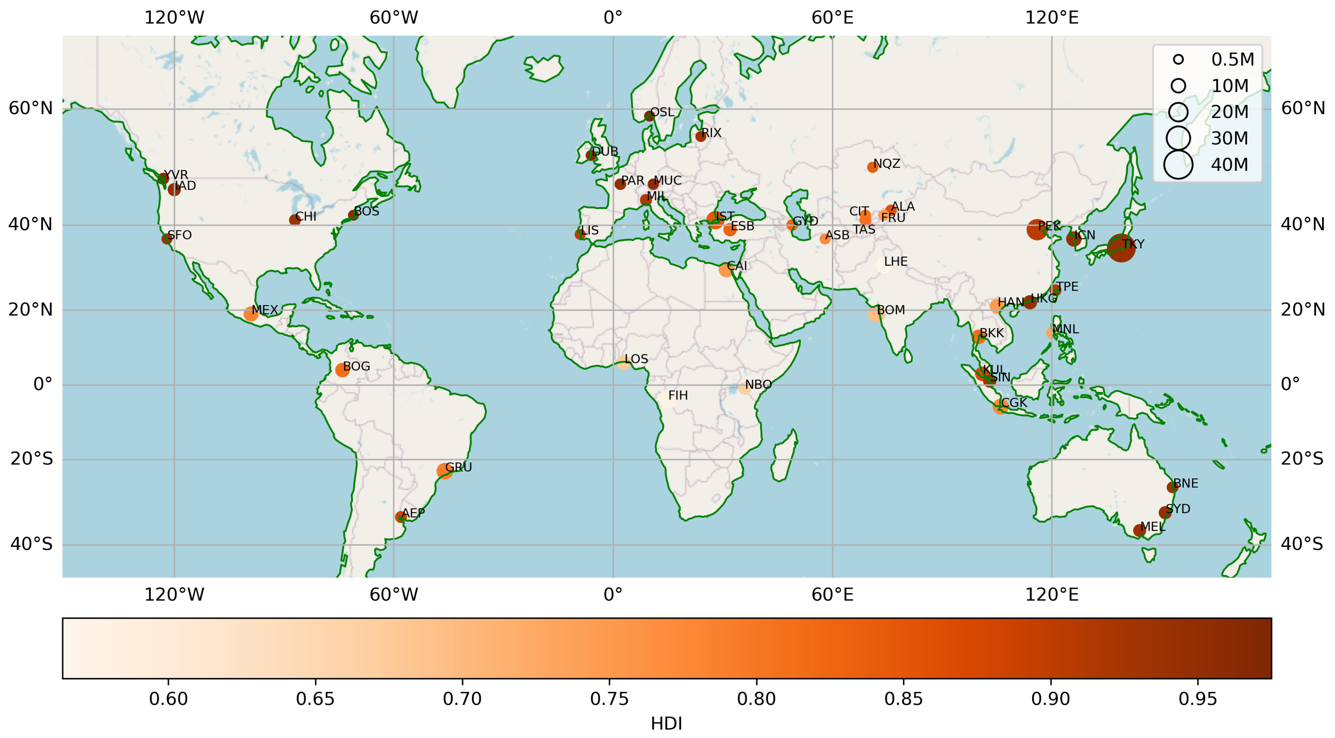This screenshot has height=738, width=1335.
Task: Click colorbar at 0.65 HDI
Action: click(x=315, y=648)
